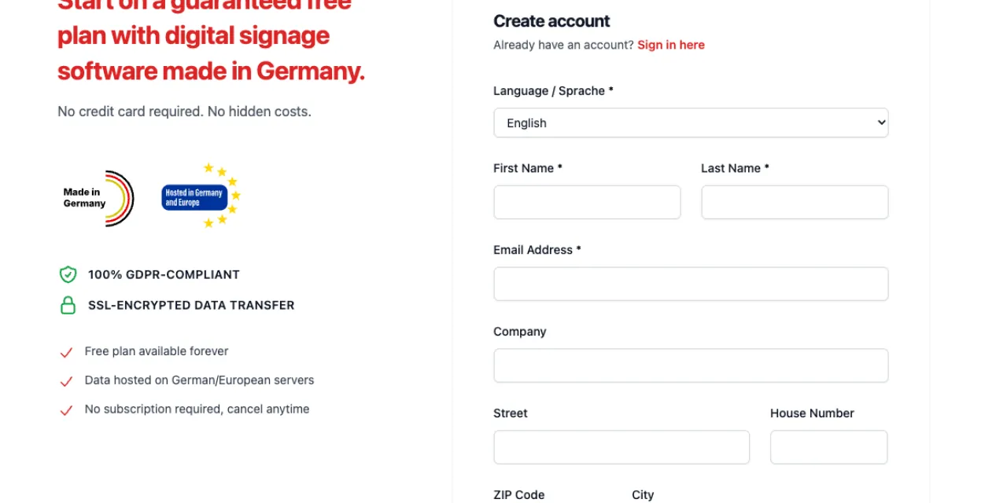This screenshot has width=1007, height=503.
Task: Click text No credit card required. No hidden costs.
Action: (184, 112)
